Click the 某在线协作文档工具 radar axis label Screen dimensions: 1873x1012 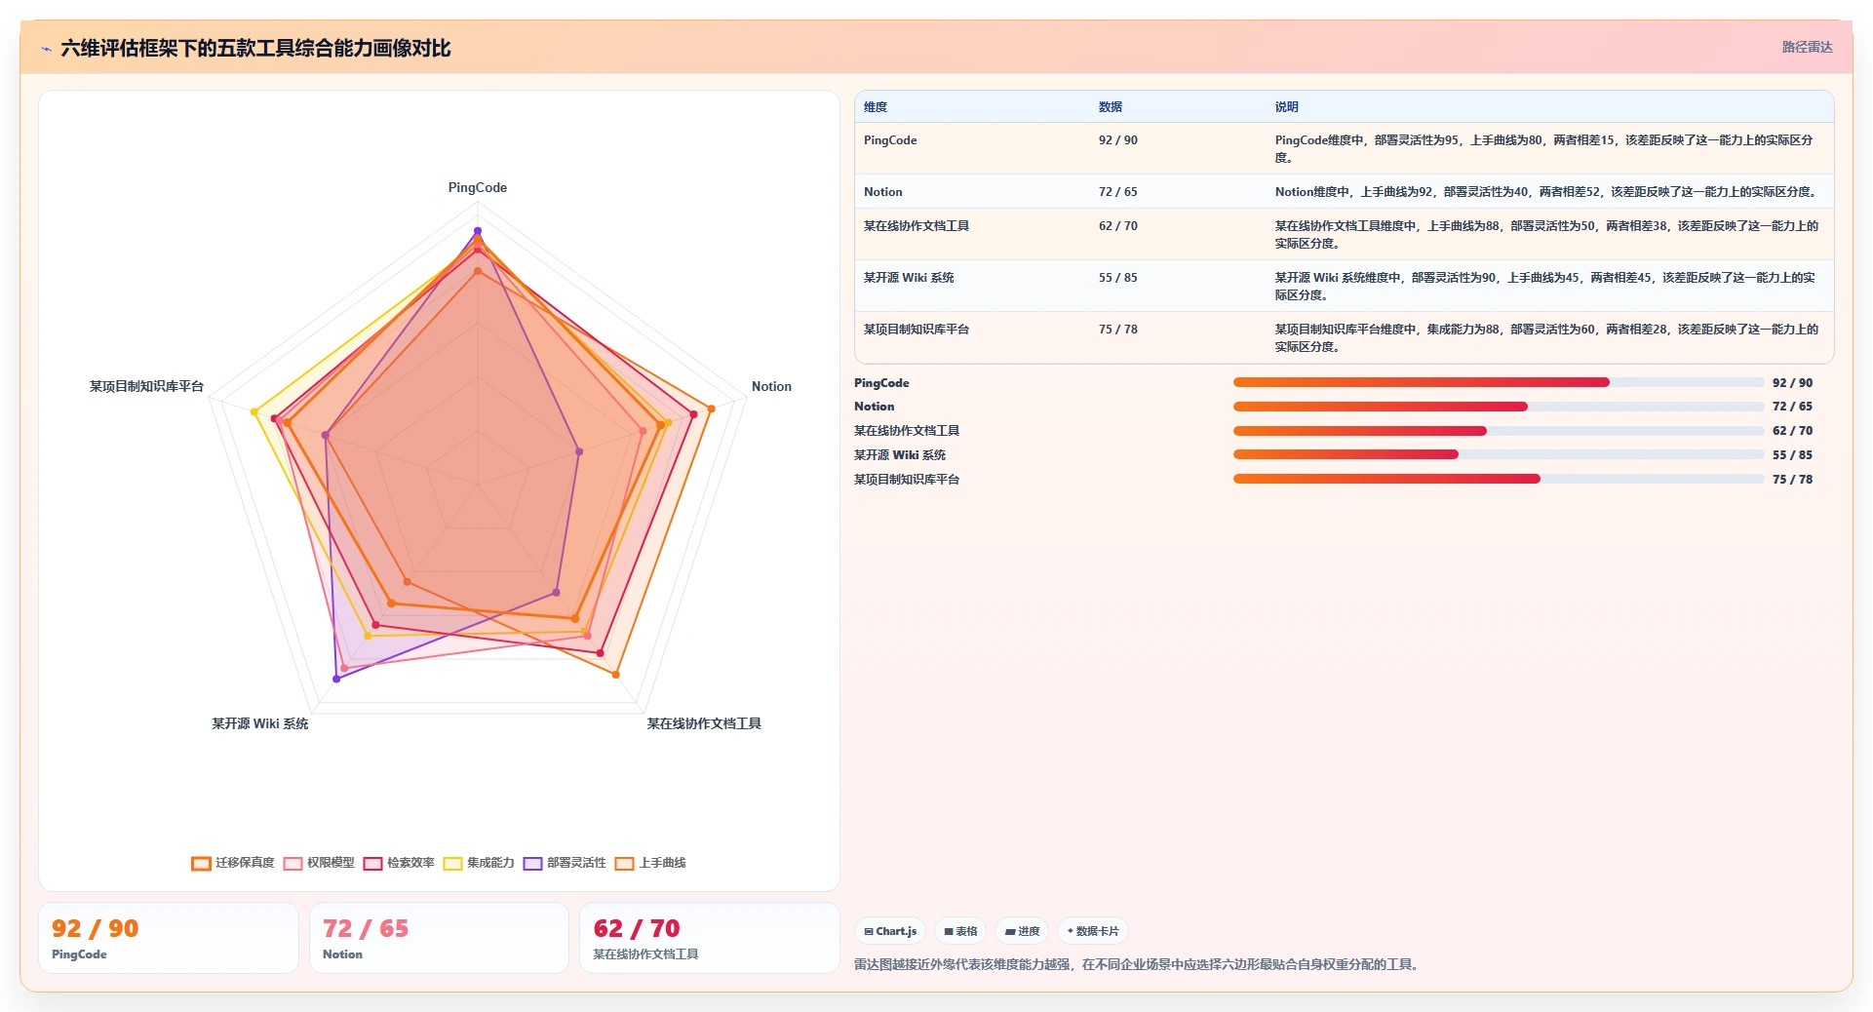(704, 723)
